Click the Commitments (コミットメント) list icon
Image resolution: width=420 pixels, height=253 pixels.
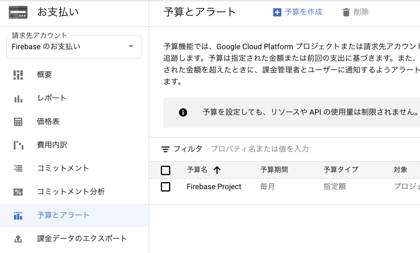(18, 168)
